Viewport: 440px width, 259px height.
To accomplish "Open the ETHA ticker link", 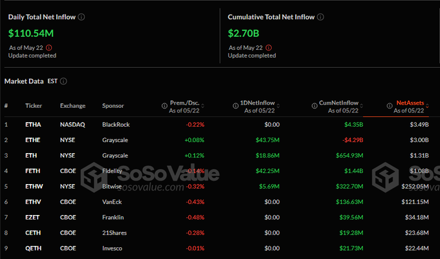I will [x=34, y=123].
